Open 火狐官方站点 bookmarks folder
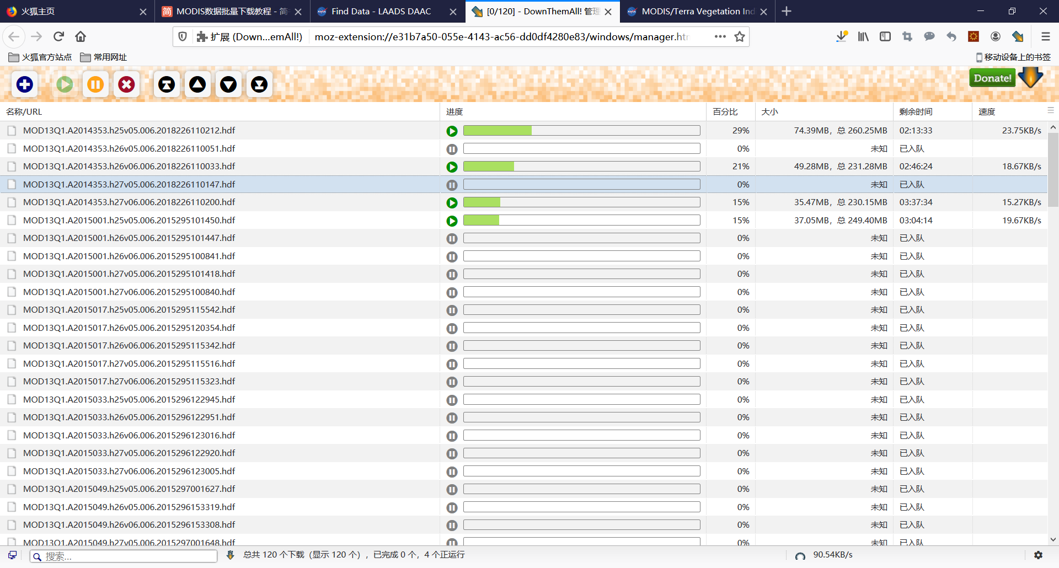The height and width of the screenshot is (568, 1059). coord(40,57)
